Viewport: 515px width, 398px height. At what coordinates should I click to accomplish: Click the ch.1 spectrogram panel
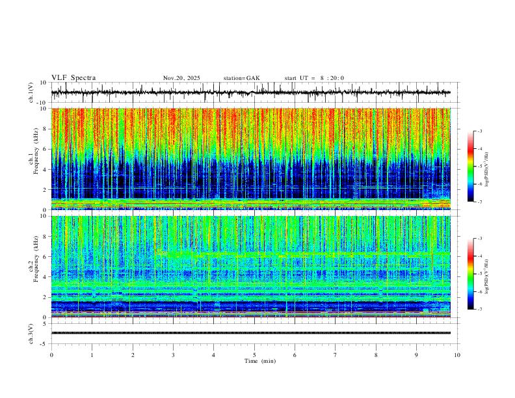coord(251,159)
